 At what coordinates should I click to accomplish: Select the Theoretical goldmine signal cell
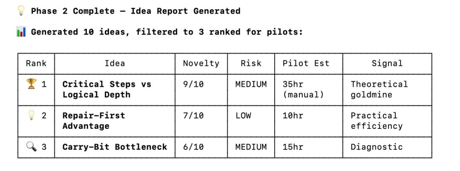379,89
